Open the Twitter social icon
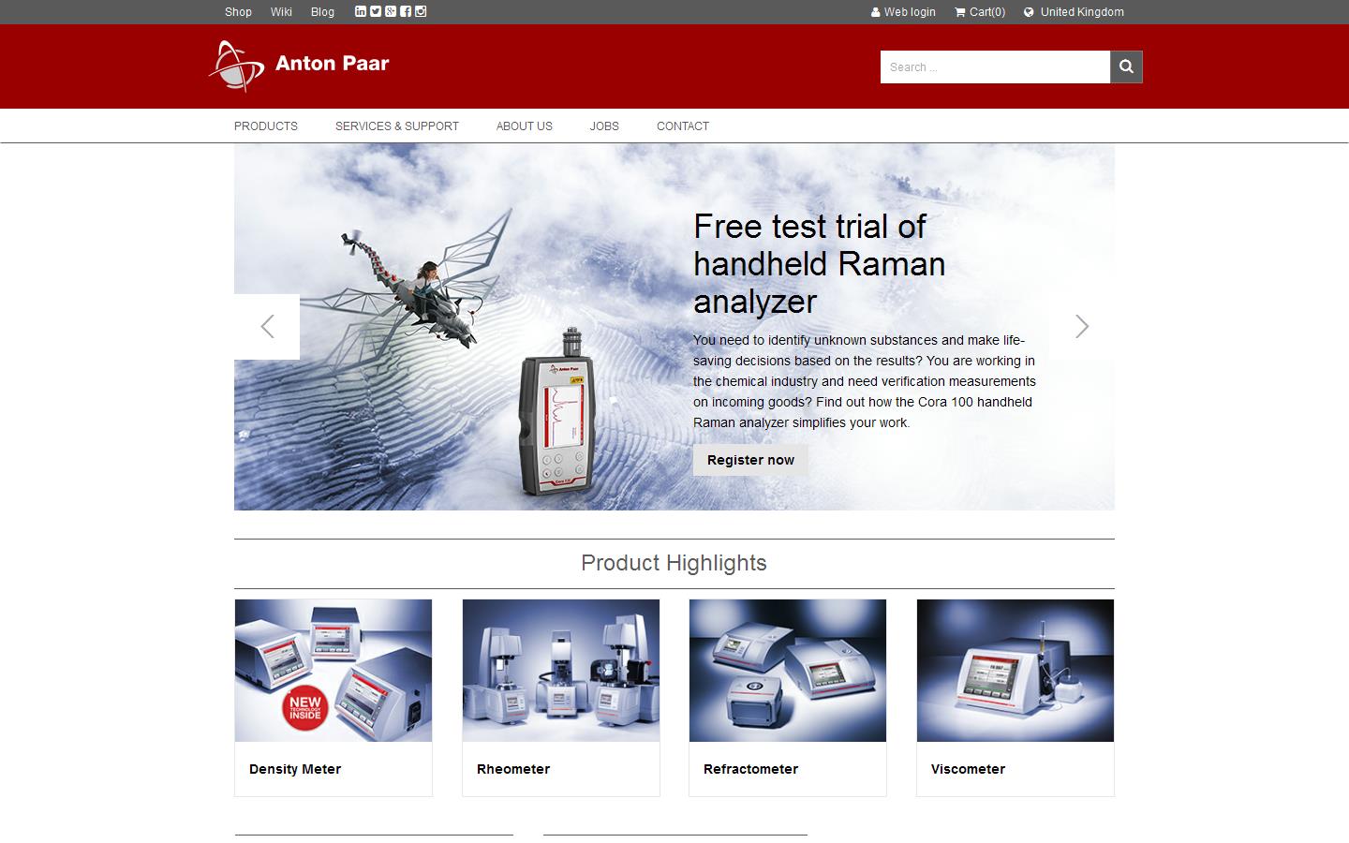This screenshot has height=843, width=1349. pyautogui.click(x=376, y=11)
